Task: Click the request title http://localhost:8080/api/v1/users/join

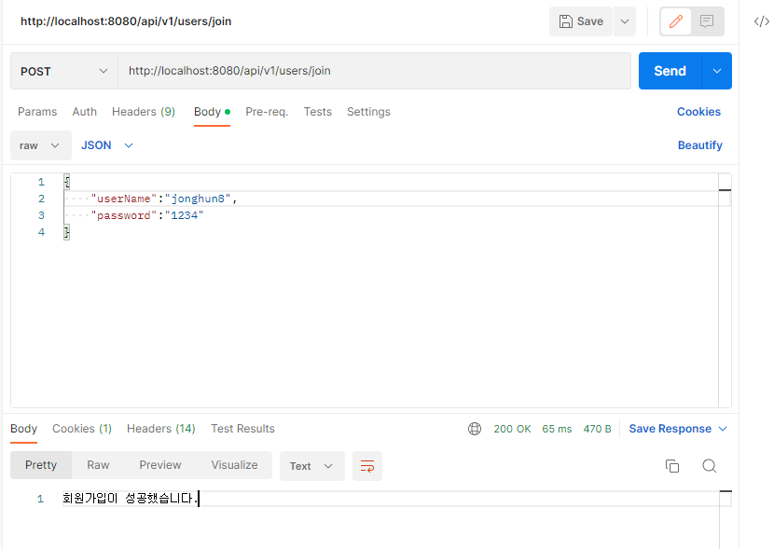Action: pyautogui.click(x=126, y=21)
